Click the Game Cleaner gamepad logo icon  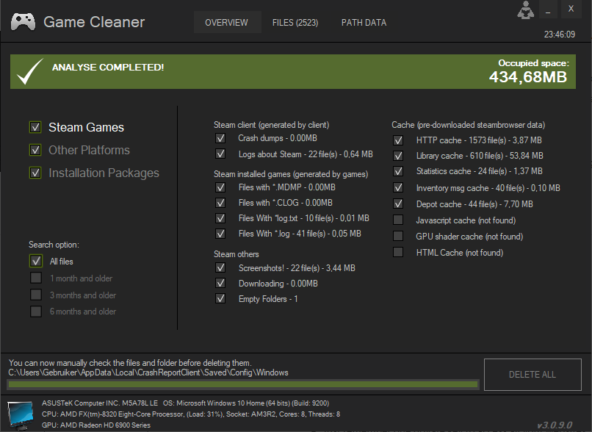click(x=23, y=21)
